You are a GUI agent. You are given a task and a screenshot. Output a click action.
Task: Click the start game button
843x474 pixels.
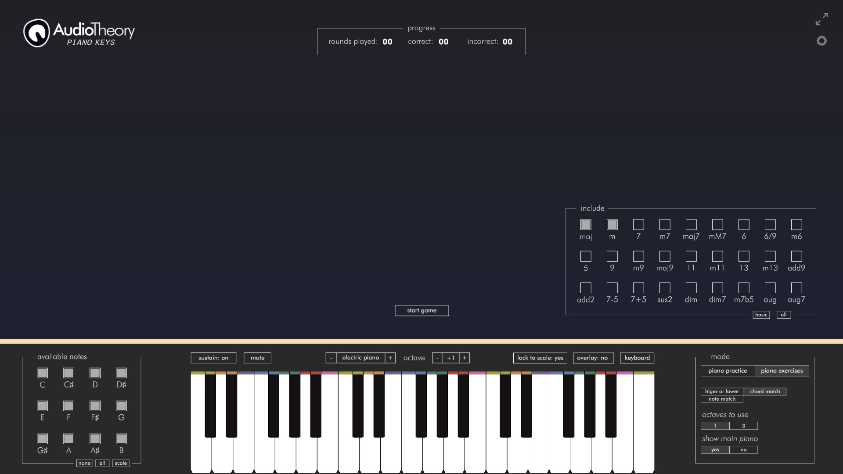(x=421, y=310)
